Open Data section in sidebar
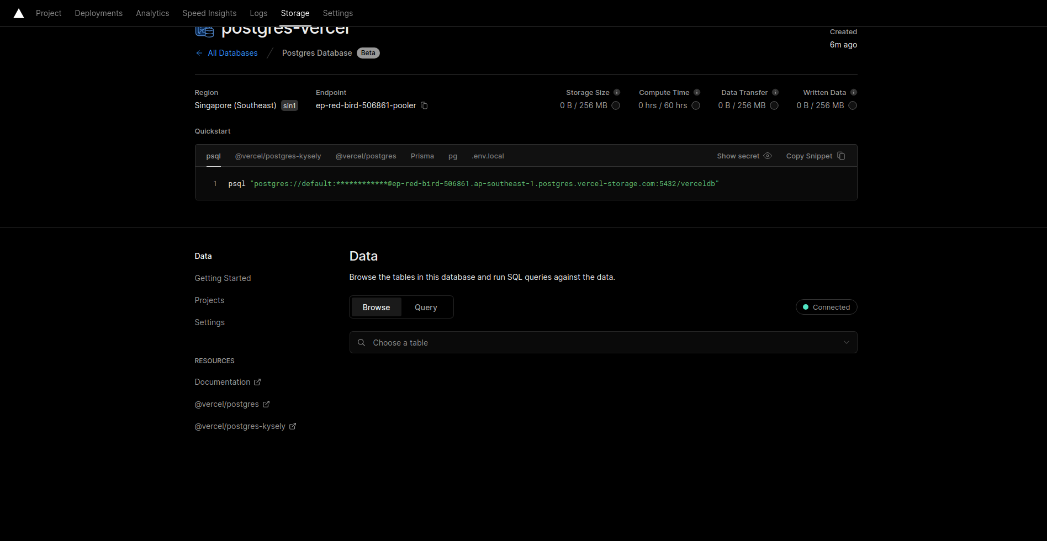 [x=203, y=256]
